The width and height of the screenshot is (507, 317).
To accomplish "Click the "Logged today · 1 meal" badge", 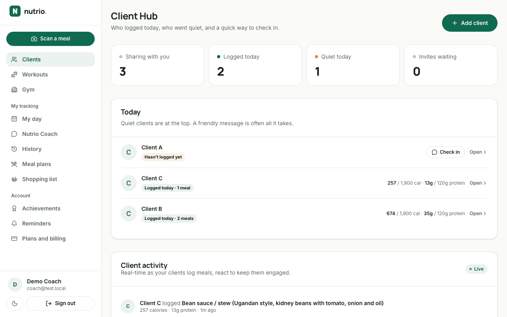I will pos(168,188).
